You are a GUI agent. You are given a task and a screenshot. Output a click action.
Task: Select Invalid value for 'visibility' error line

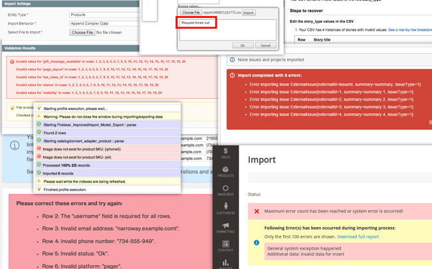click(x=89, y=93)
